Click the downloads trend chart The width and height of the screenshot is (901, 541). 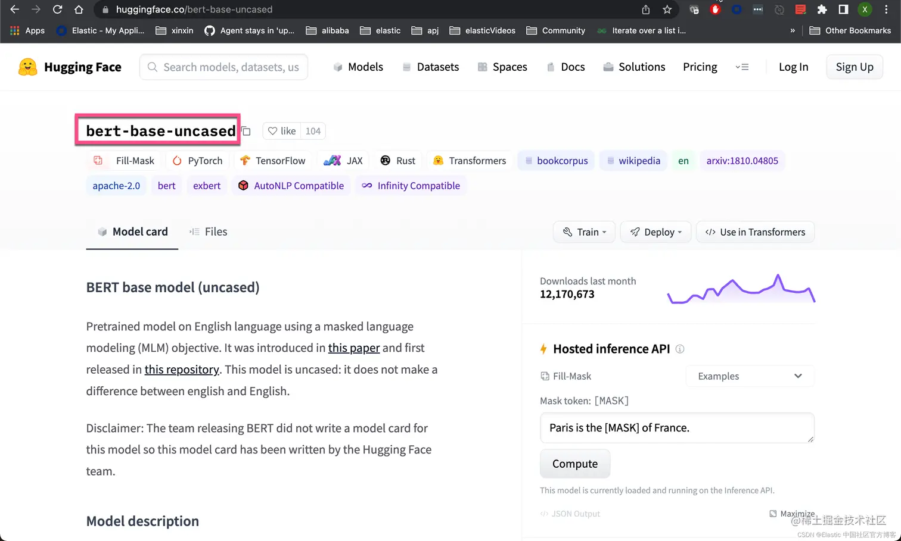coord(741,289)
